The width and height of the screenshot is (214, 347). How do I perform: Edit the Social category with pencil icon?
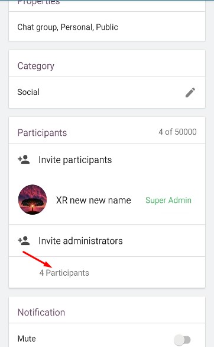pos(190,93)
